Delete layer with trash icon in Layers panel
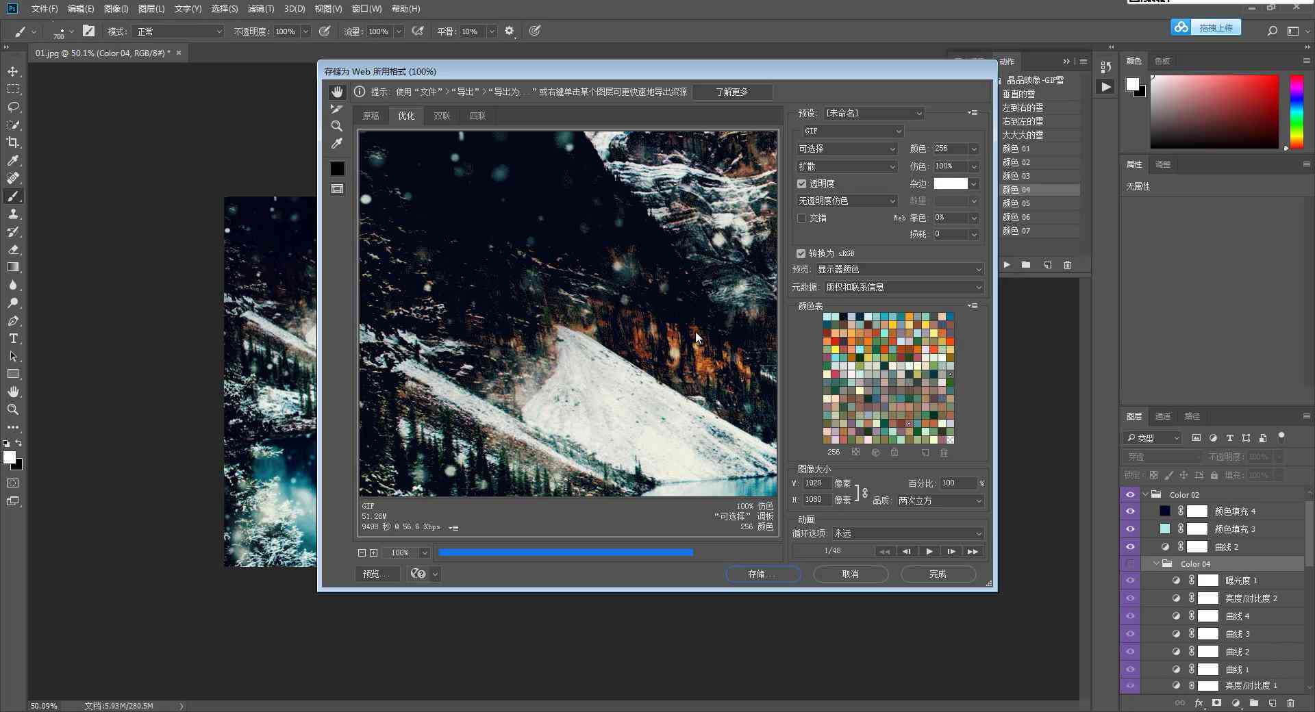 click(x=1290, y=702)
